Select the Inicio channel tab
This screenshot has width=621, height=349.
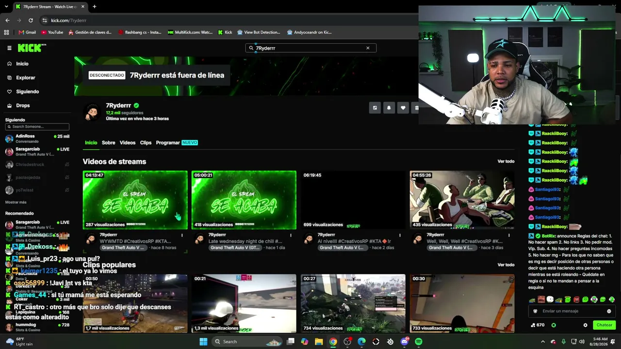[91, 143]
